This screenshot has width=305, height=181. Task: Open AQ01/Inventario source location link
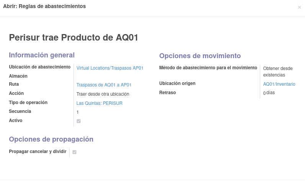coord(279,84)
